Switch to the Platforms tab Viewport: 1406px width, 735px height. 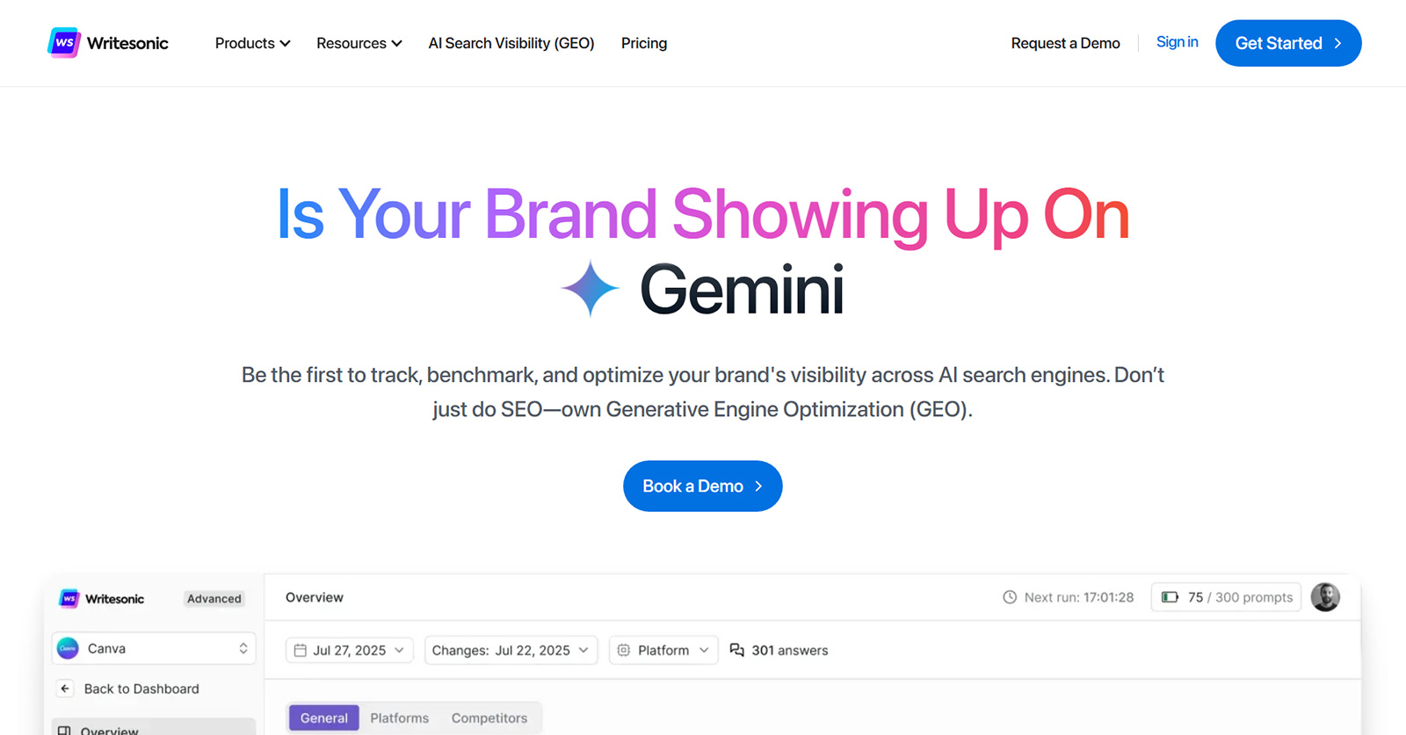pos(400,717)
